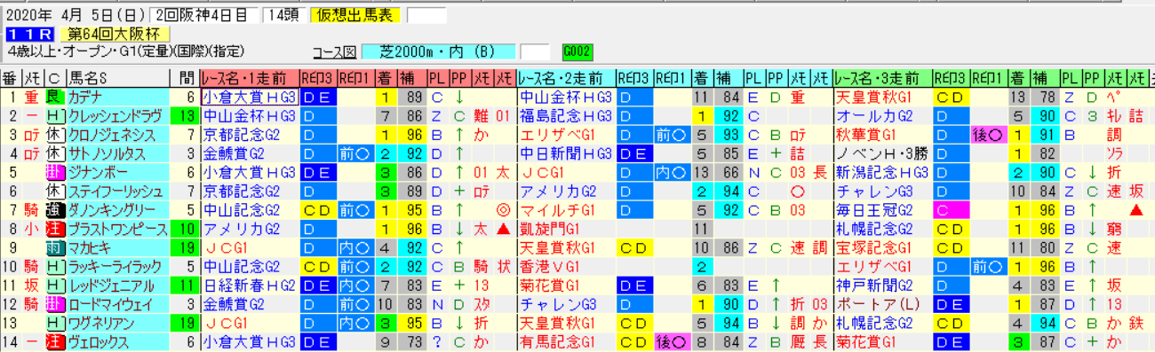Click the green G002 badge
1155x352 pixels.
[x=577, y=51]
